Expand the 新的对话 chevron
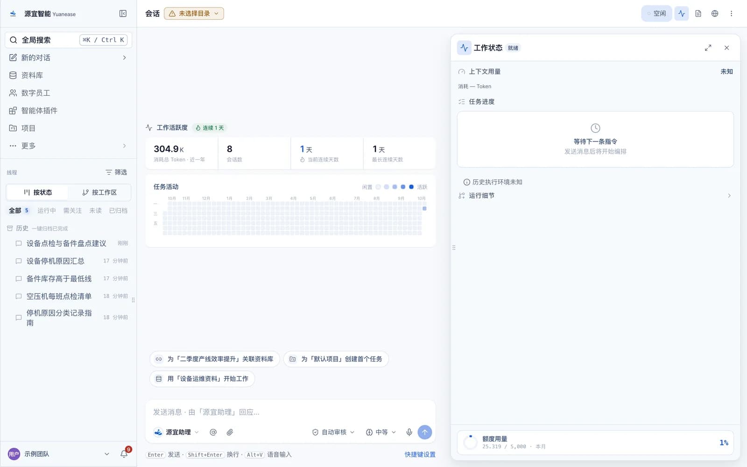 (x=124, y=57)
